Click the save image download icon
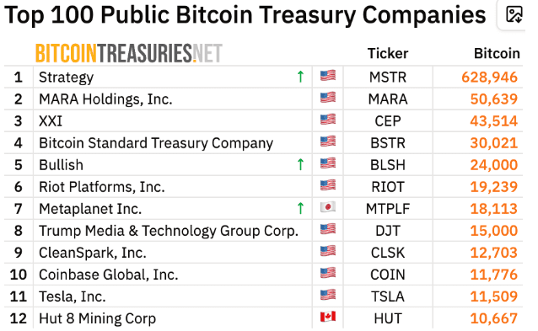The width and height of the screenshot is (538, 331). click(514, 14)
